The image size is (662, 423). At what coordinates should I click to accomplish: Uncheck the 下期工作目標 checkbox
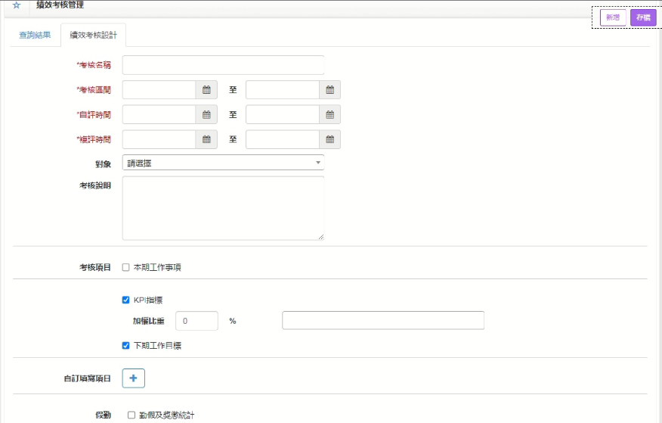tap(126, 346)
